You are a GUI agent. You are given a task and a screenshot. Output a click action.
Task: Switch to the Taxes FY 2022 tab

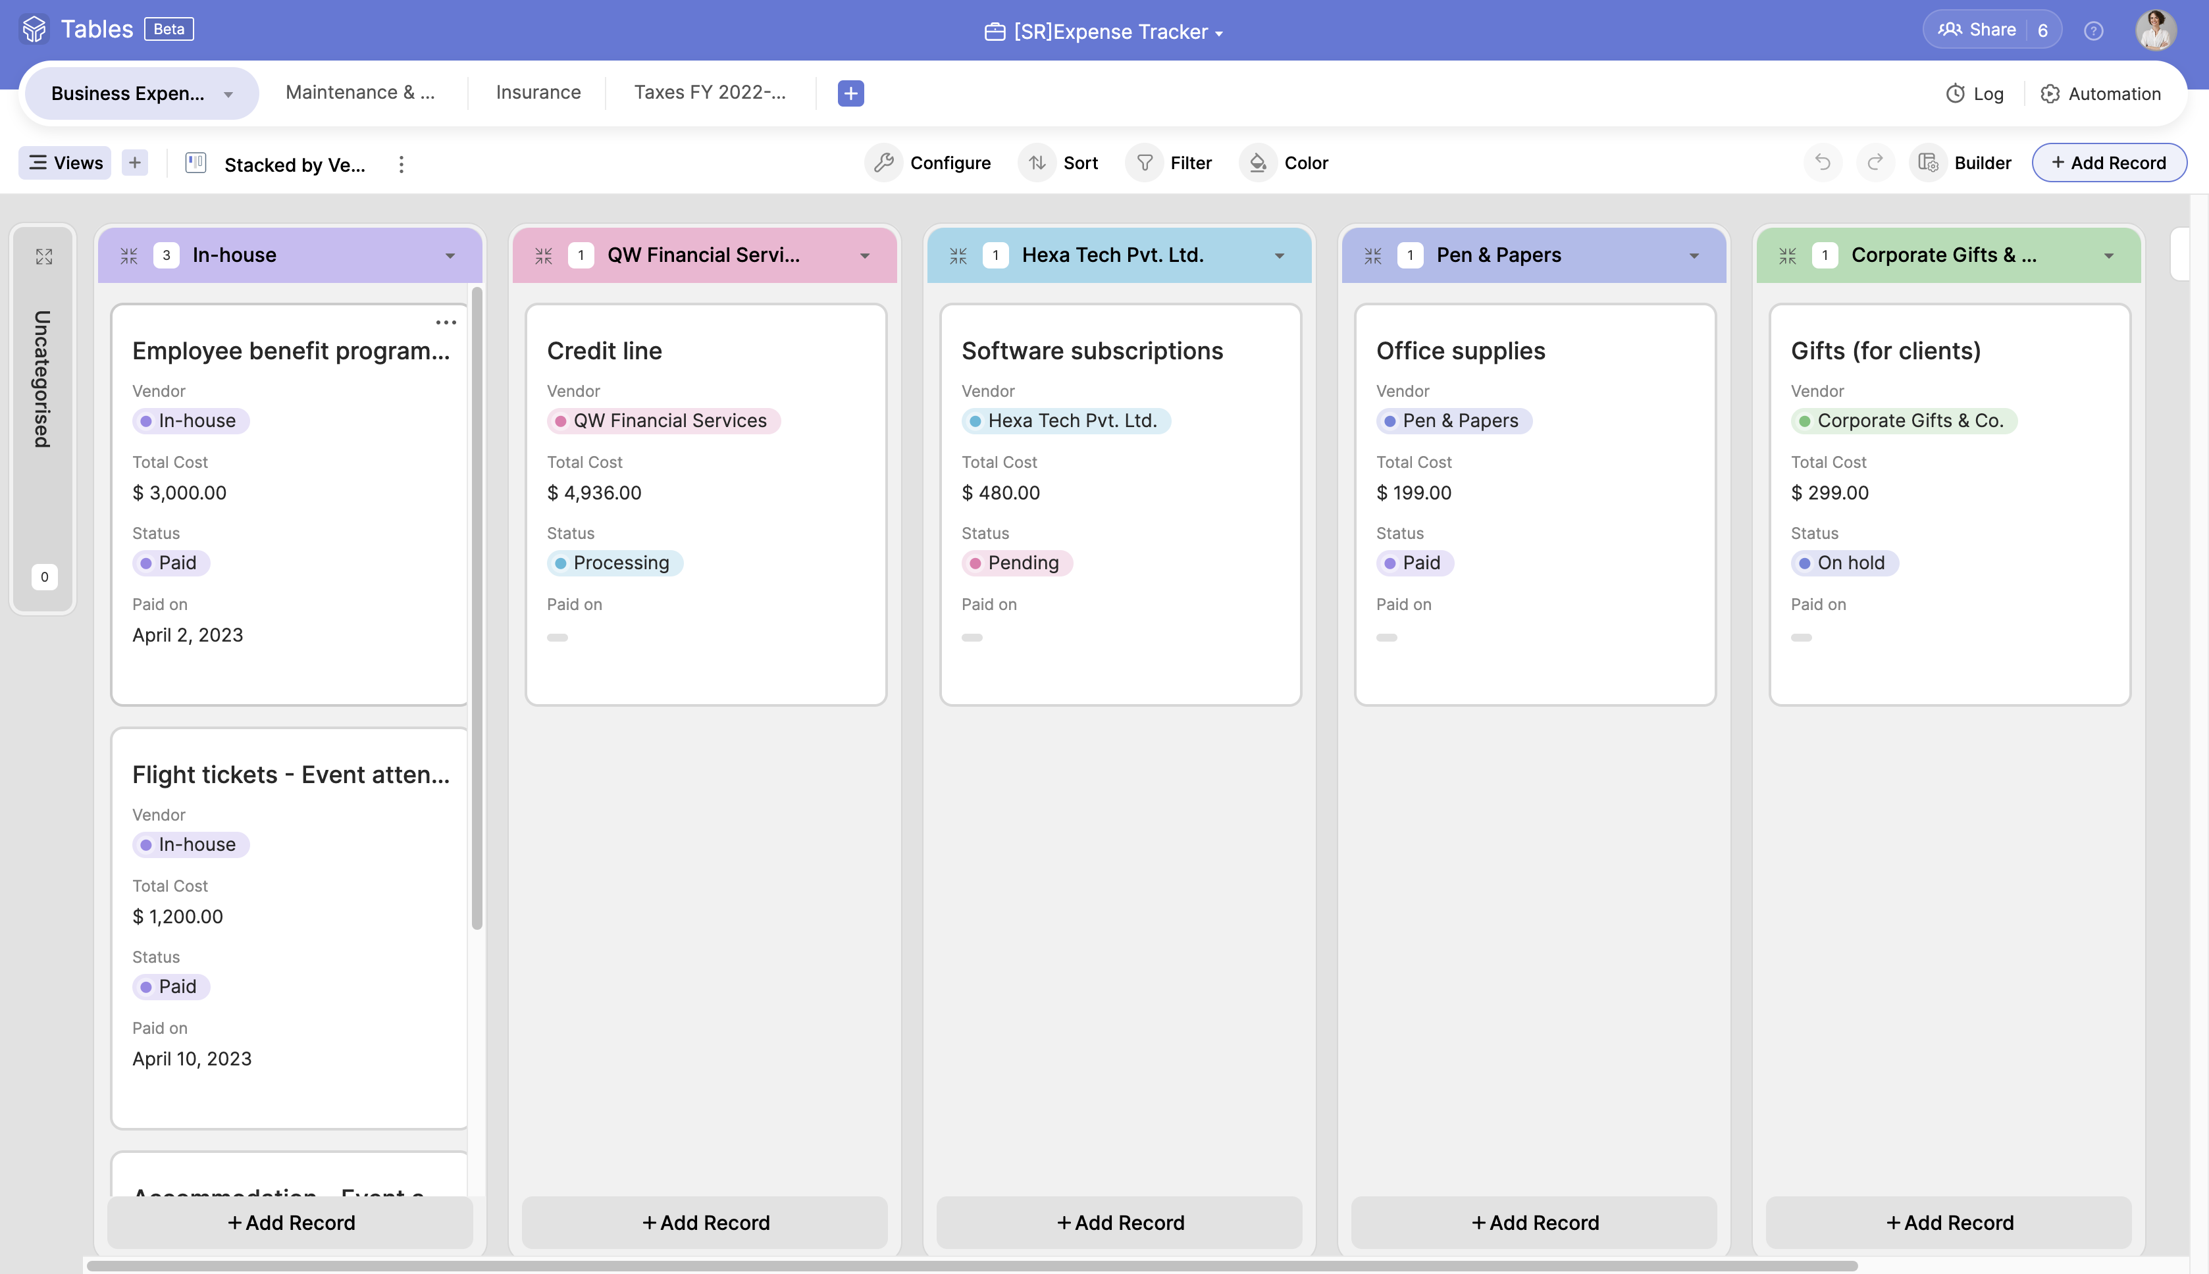coord(709,93)
